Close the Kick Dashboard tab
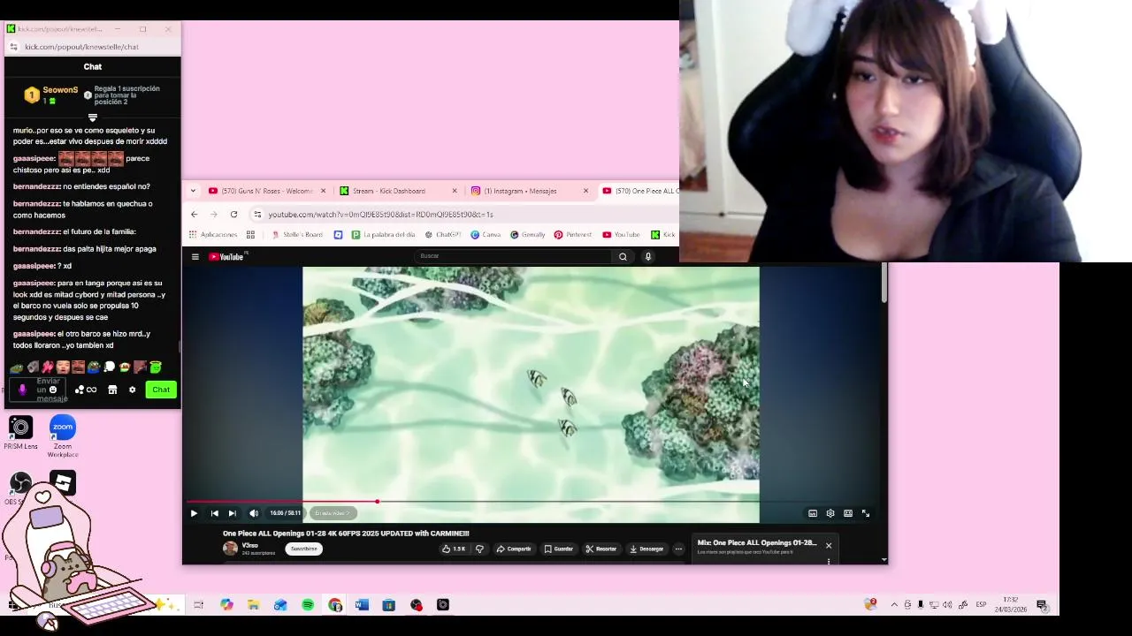Screen dimensions: 1132x636 [455, 191]
